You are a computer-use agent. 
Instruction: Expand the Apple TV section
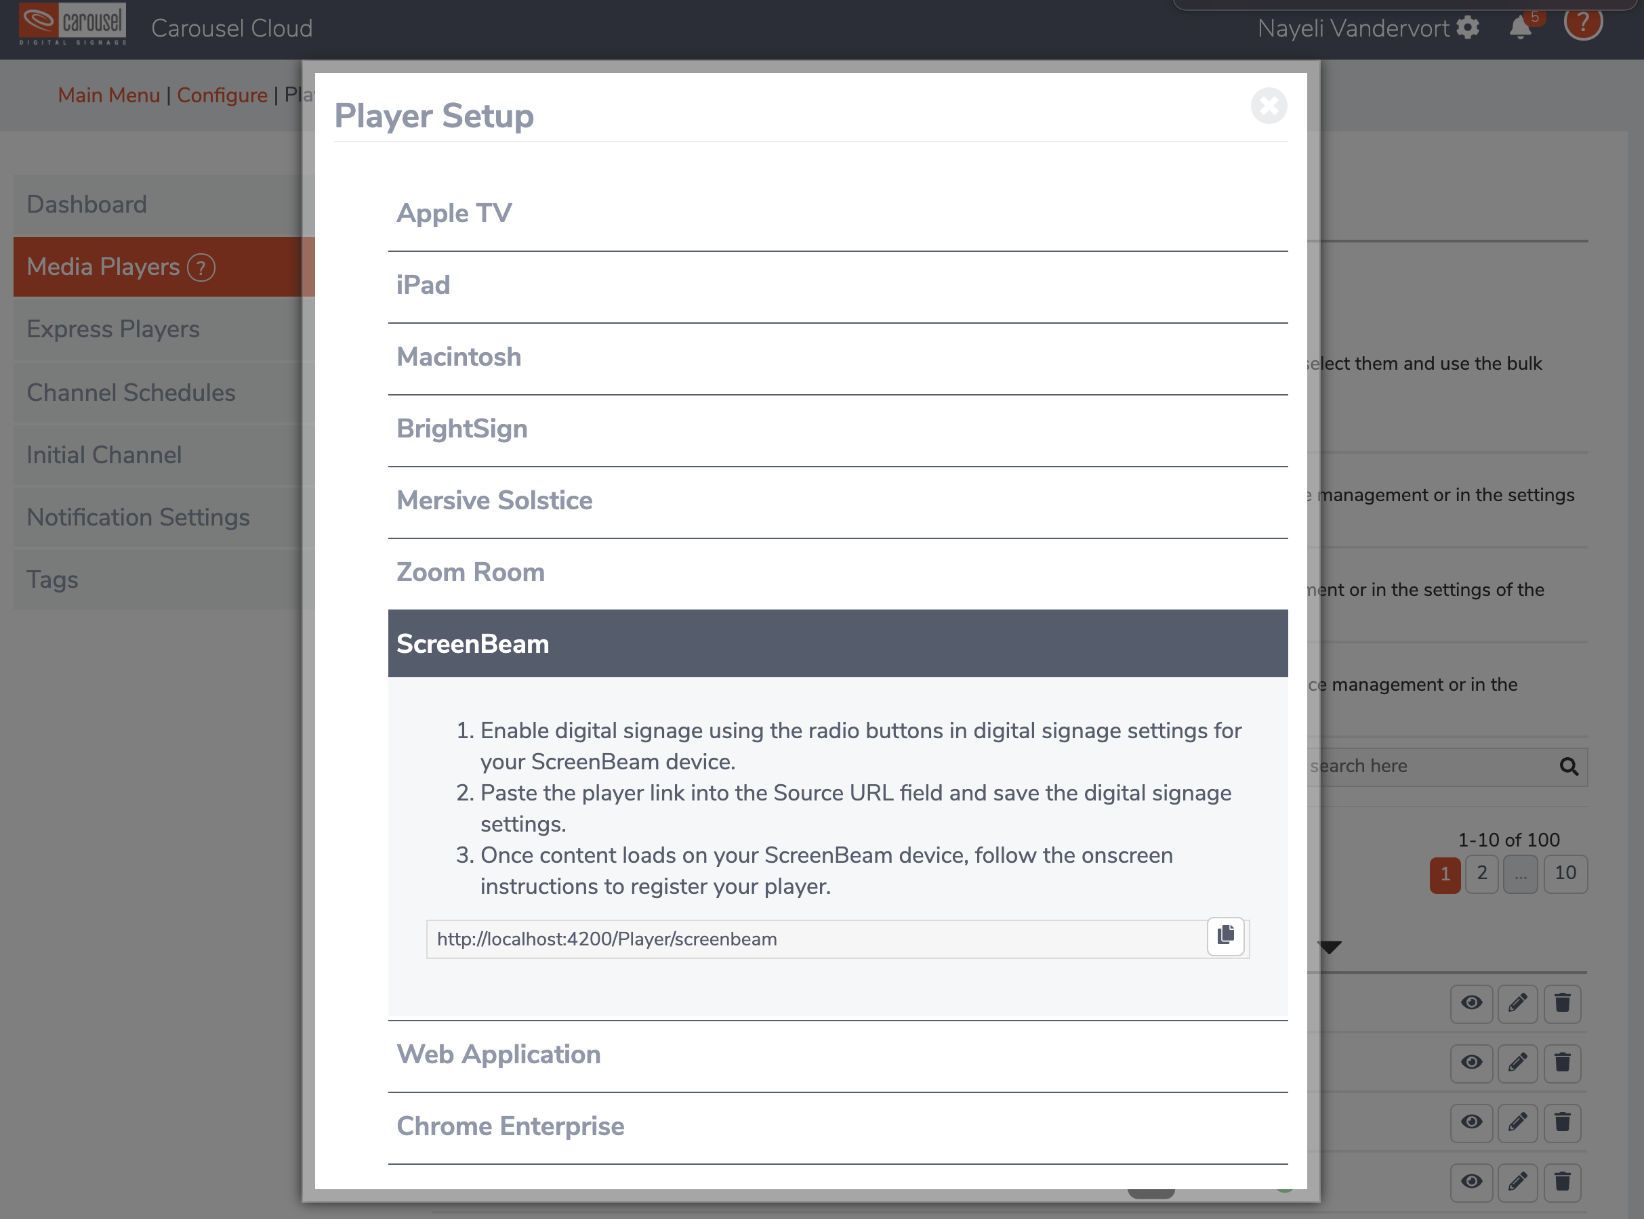(x=838, y=214)
